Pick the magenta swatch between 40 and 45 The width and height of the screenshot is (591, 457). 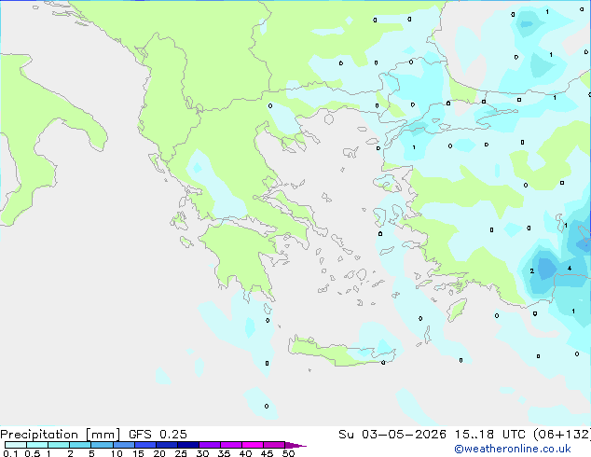coord(253,445)
